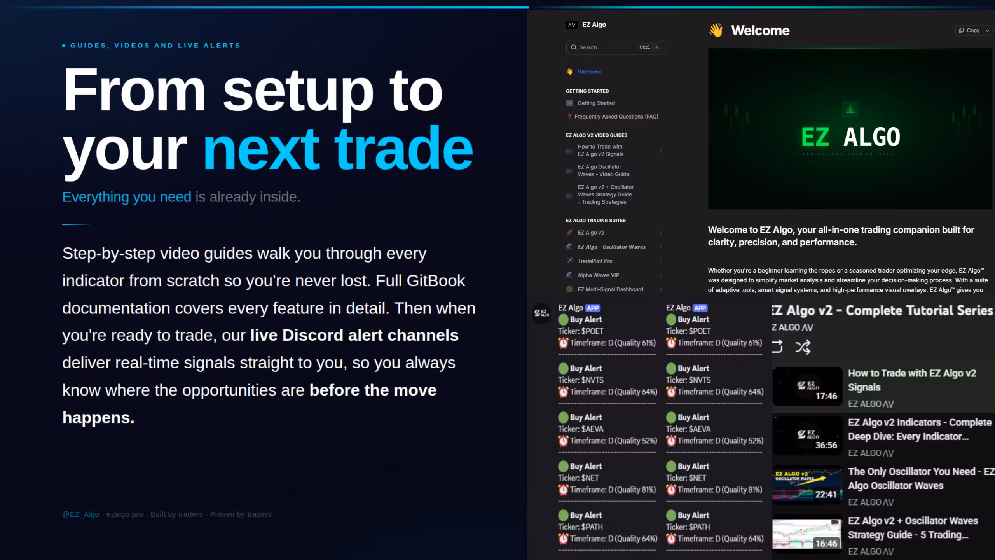Image resolution: width=995 pixels, height=560 pixels.
Task: Open EZ Algo Oscillator Waves - Video Guide
Action: pos(603,170)
